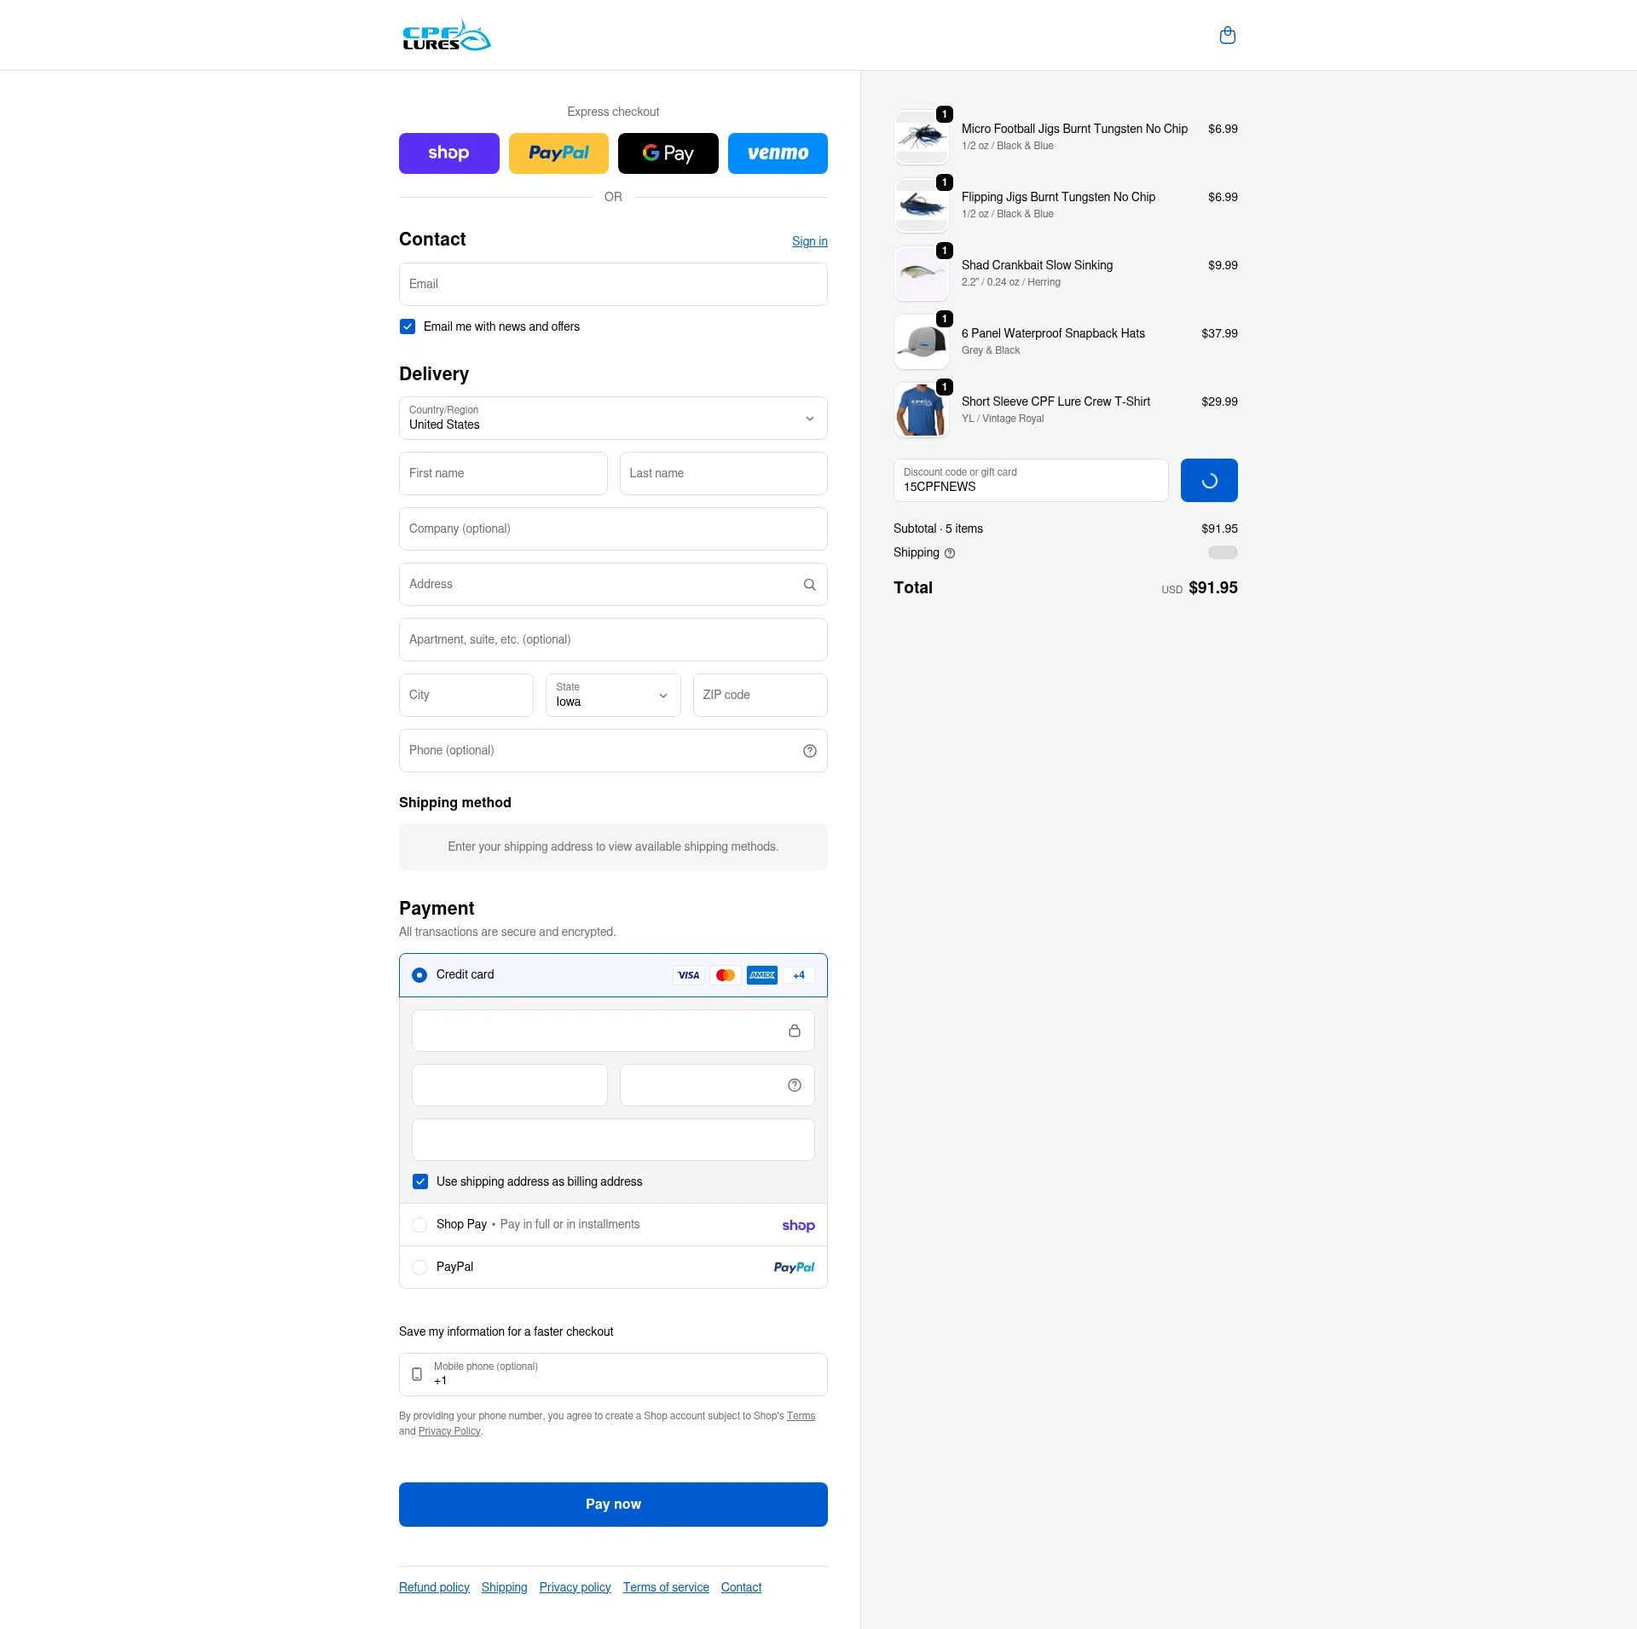
Task: Check out express with PayPal
Action: click(x=558, y=153)
